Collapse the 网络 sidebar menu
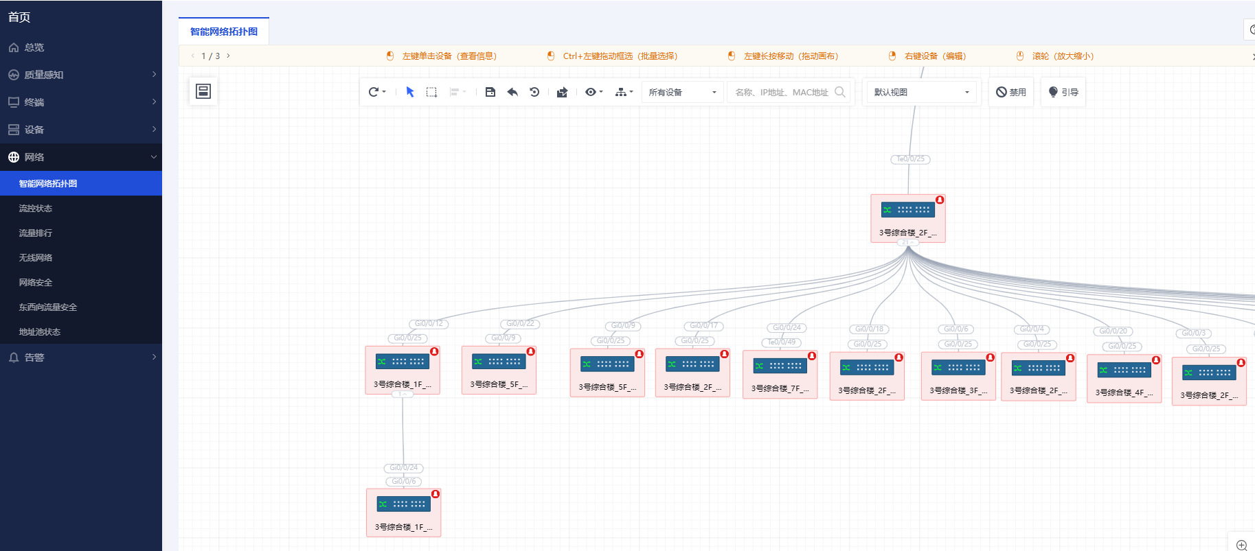The height and width of the screenshot is (551, 1255). 81,157
